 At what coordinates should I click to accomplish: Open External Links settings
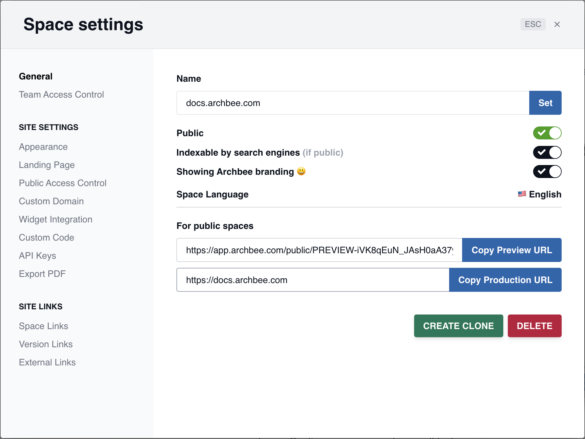pos(47,362)
